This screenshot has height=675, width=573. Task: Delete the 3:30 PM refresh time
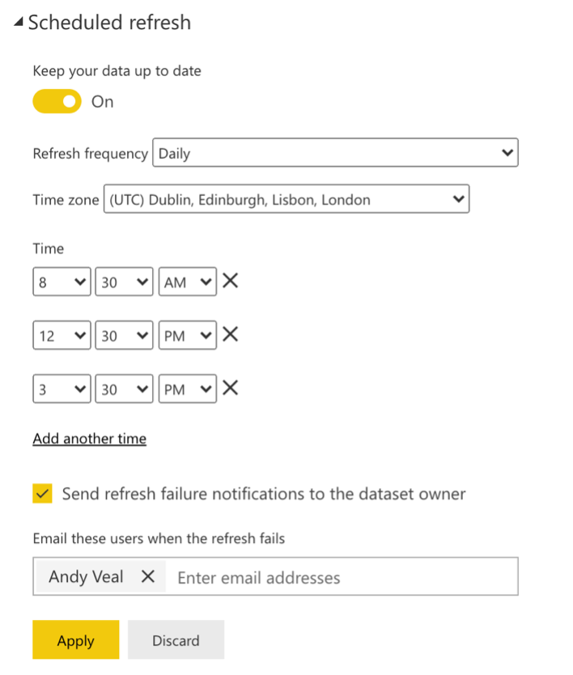click(231, 388)
